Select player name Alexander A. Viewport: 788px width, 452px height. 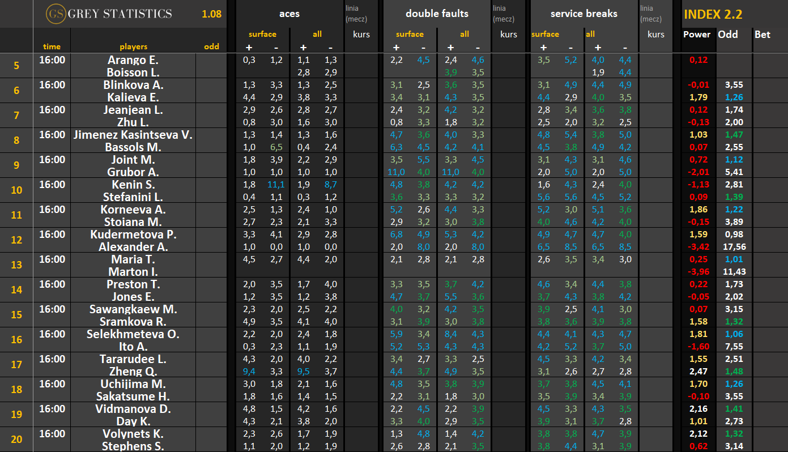click(x=133, y=247)
